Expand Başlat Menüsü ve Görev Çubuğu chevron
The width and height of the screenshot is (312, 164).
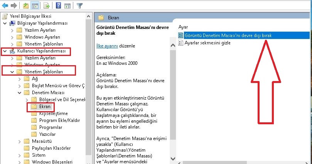20,86
